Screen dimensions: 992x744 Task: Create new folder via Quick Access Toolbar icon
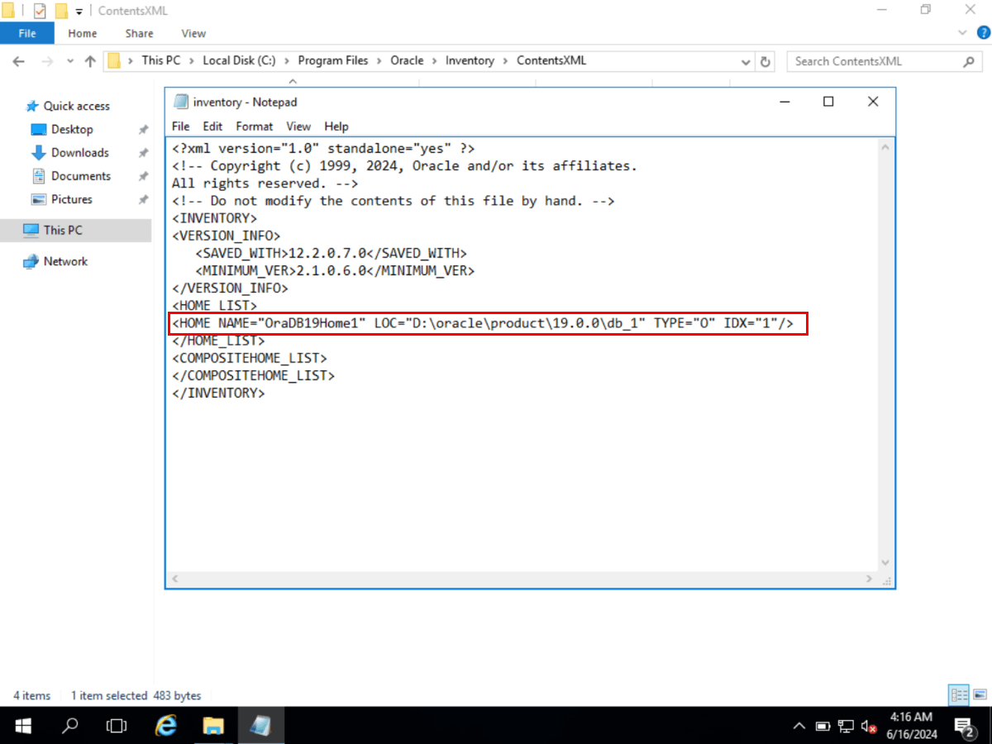(60, 10)
